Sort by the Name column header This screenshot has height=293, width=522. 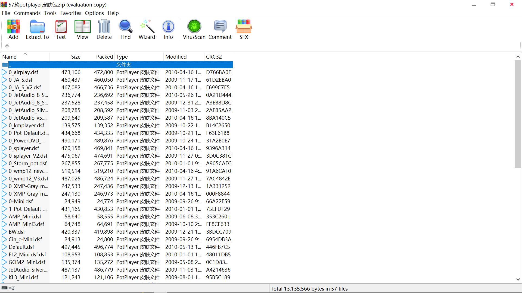click(x=25, y=57)
